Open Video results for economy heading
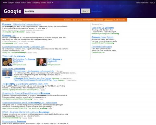The width and height of the screenshot is (156, 125). pos(14,56)
